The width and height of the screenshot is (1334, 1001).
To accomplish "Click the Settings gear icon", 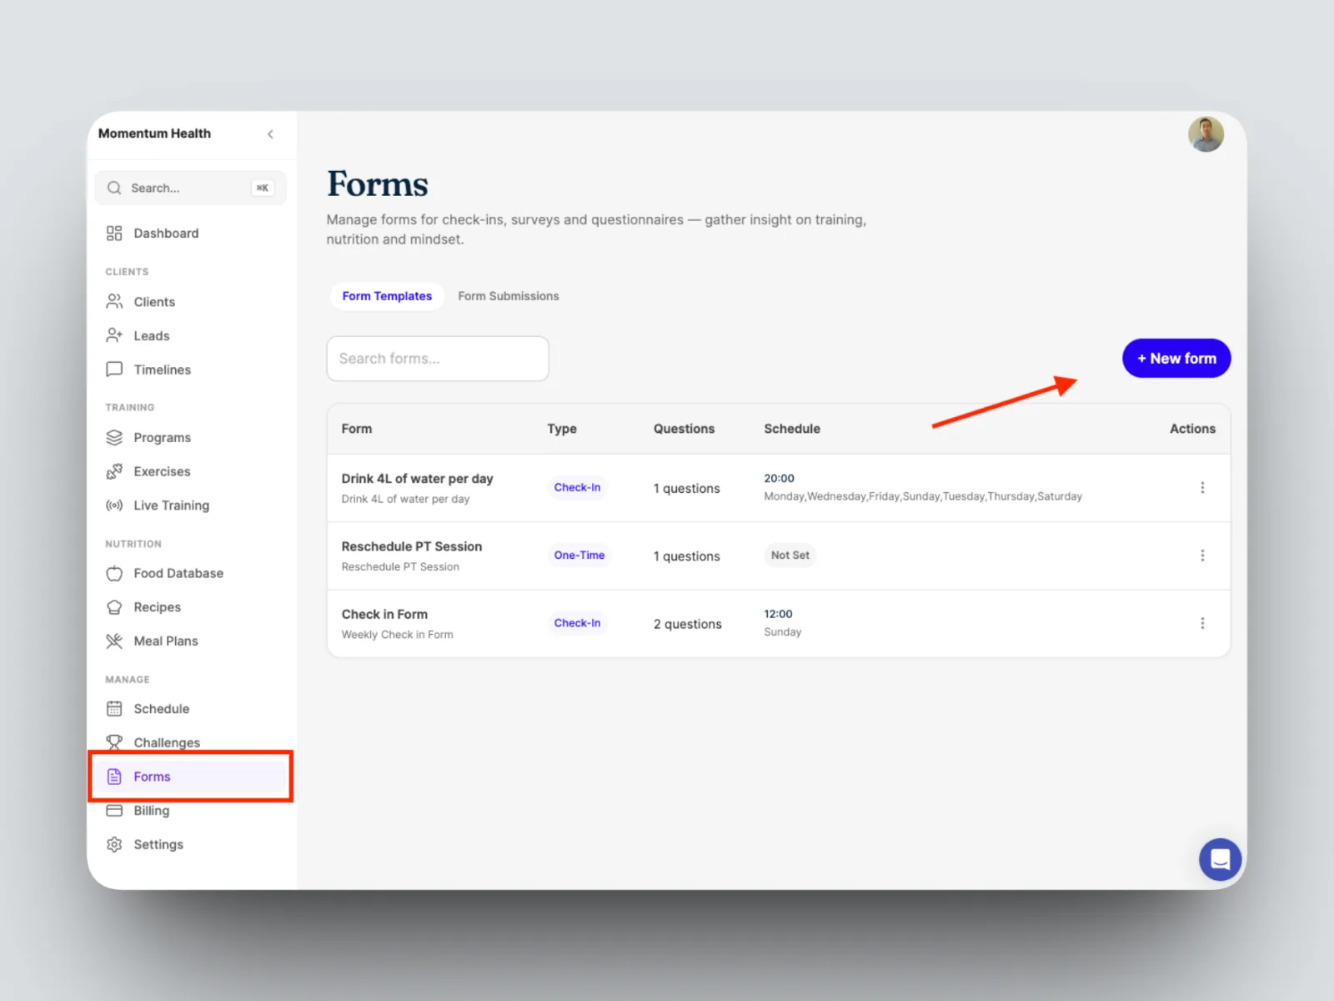I will (x=114, y=844).
